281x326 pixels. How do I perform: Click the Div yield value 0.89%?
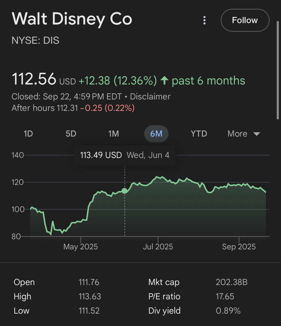coord(228,311)
